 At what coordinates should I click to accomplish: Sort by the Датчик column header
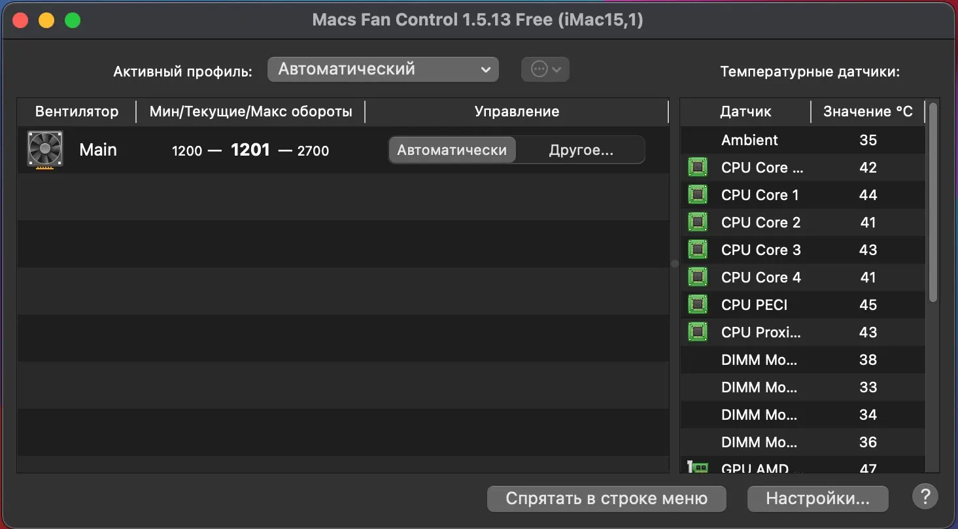pos(745,112)
